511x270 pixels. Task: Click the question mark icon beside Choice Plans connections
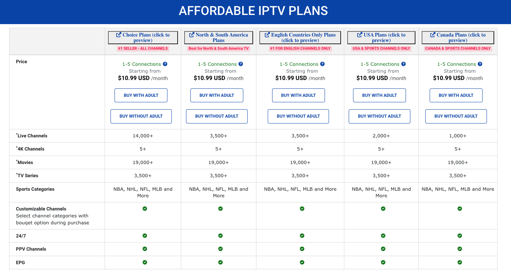point(165,64)
